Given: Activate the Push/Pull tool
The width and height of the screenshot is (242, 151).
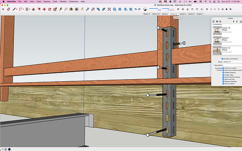Looking at the screenshot, I should pyautogui.click(x=33, y=10).
